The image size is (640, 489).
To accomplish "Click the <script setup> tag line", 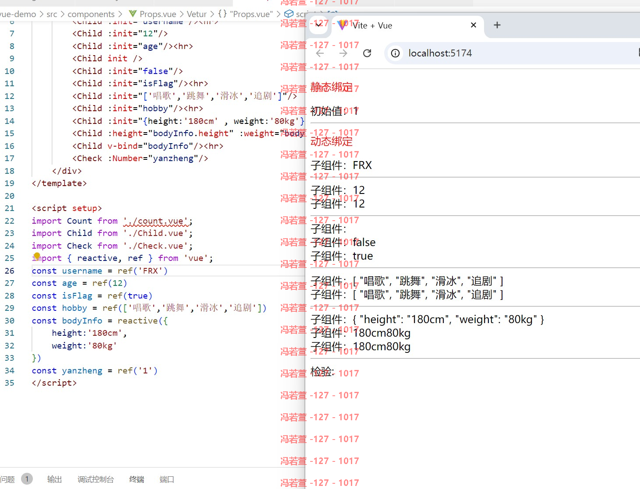I will [67, 208].
